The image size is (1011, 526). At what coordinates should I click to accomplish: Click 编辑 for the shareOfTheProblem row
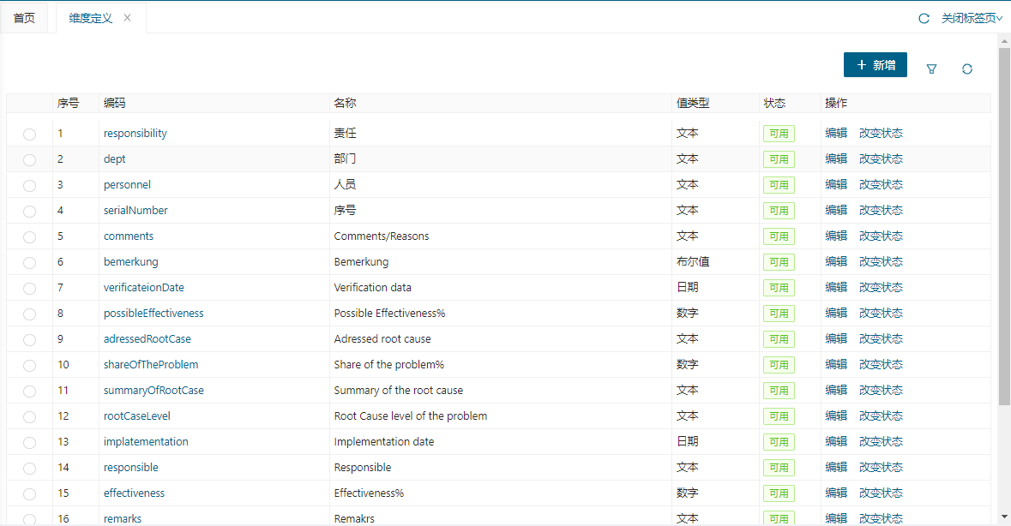[836, 365]
